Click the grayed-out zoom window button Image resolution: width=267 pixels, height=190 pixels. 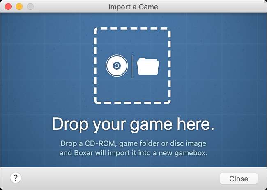pos(30,7)
